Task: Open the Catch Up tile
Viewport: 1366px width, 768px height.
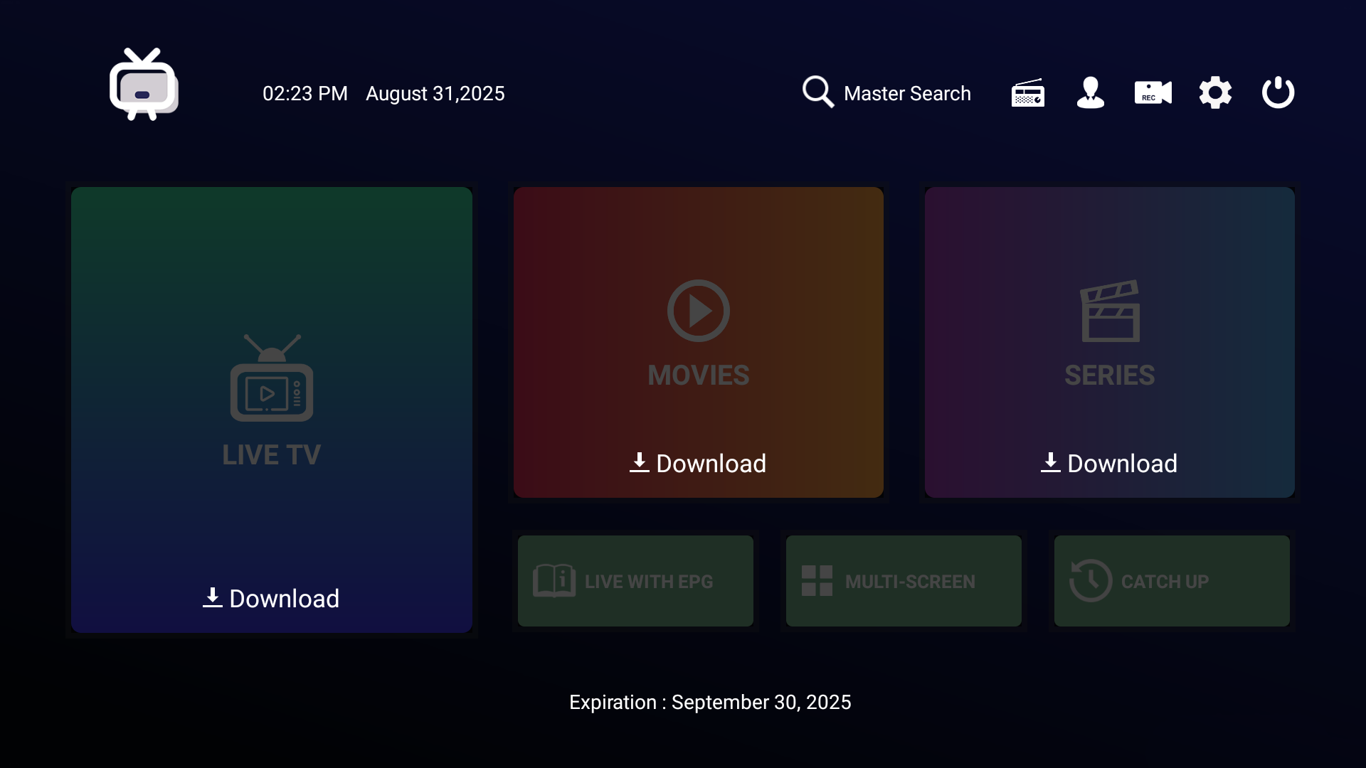Action: [1172, 581]
